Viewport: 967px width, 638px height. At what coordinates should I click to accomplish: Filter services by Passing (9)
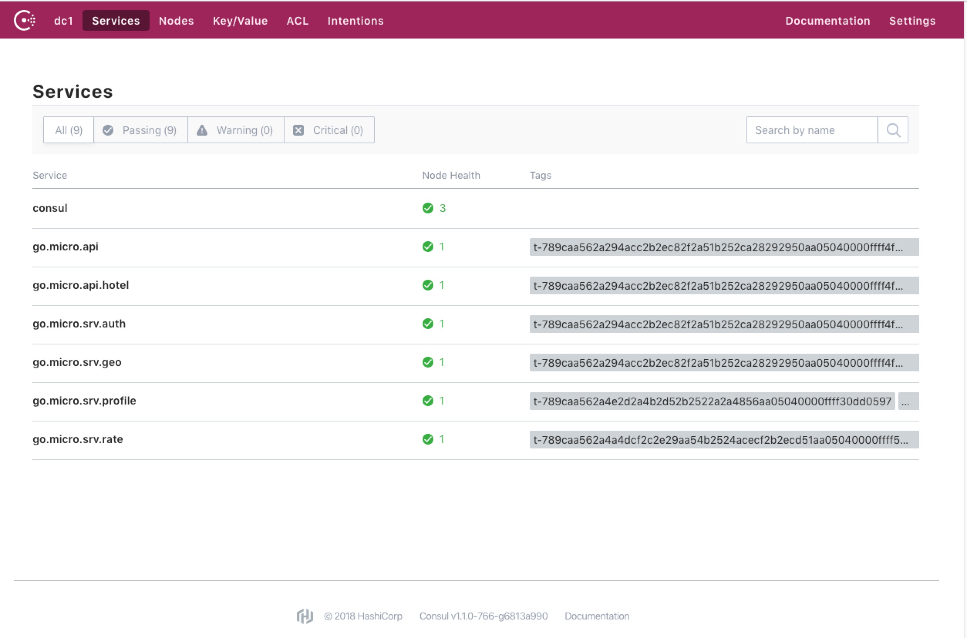pos(141,130)
